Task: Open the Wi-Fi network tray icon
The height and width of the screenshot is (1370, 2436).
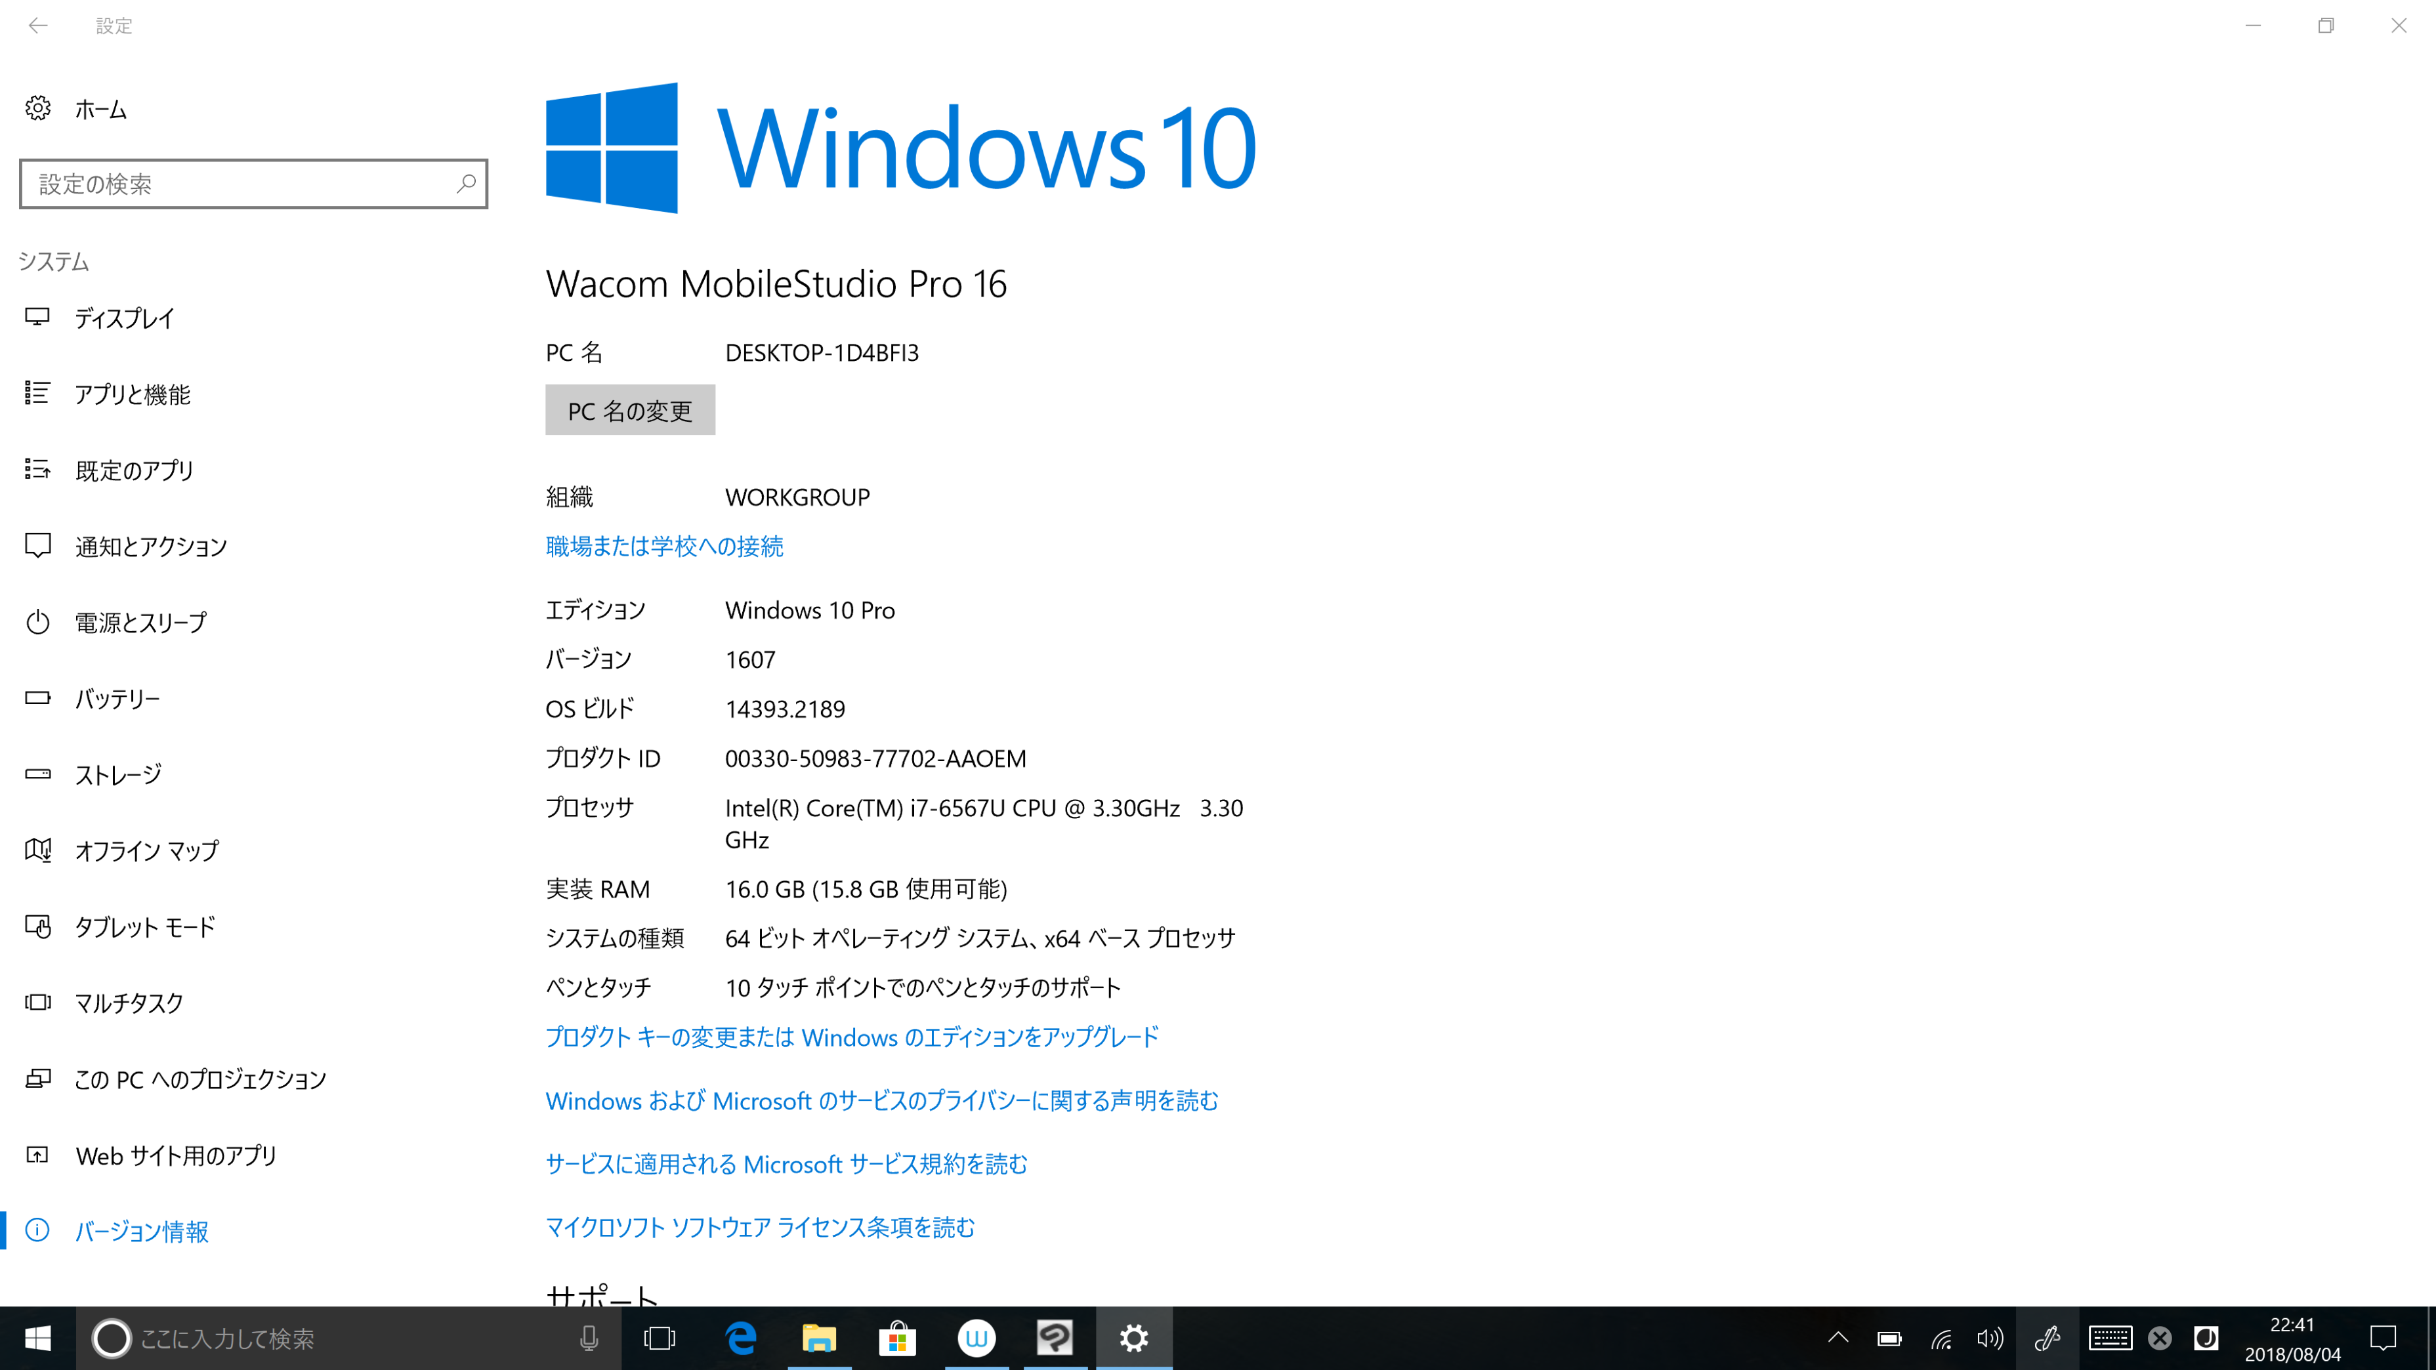Action: (x=1941, y=1338)
